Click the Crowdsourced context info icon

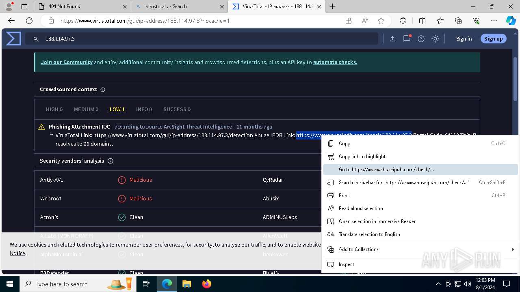pyautogui.click(x=103, y=90)
